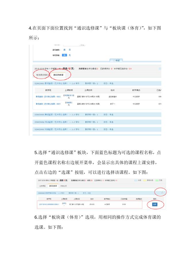190x269 pixels.
Task: Choose 有 for the 有无余量 filter
Action: [x=64, y=55]
